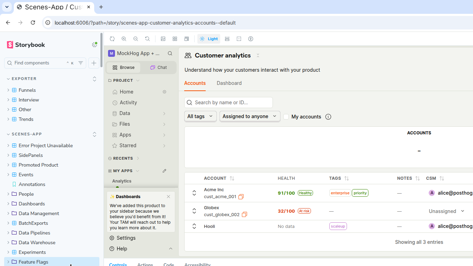Open the All tags dropdown
The image size is (473, 266).
click(200, 116)
